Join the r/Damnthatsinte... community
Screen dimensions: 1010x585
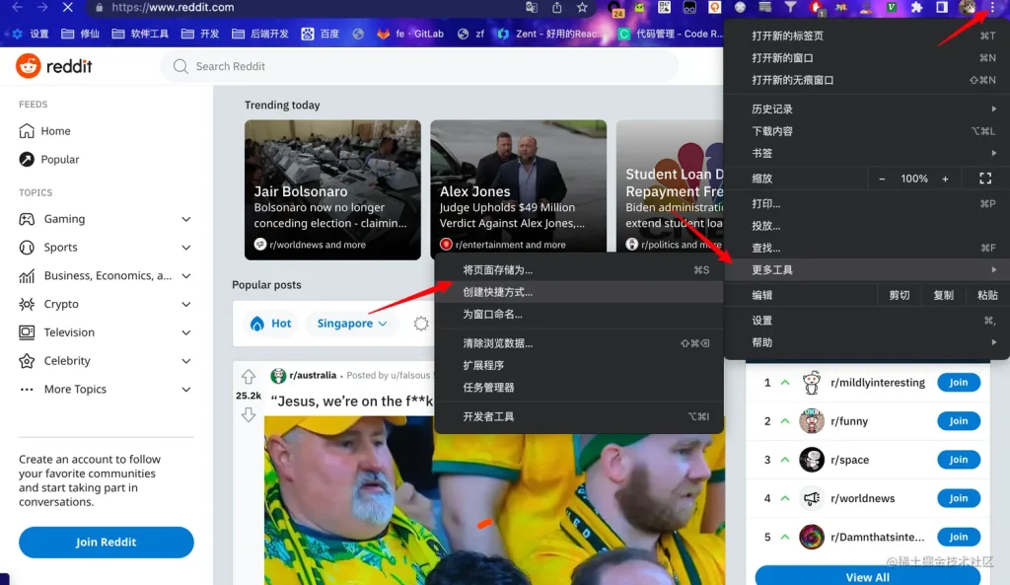pyautogui.click(x=959, y=538)
